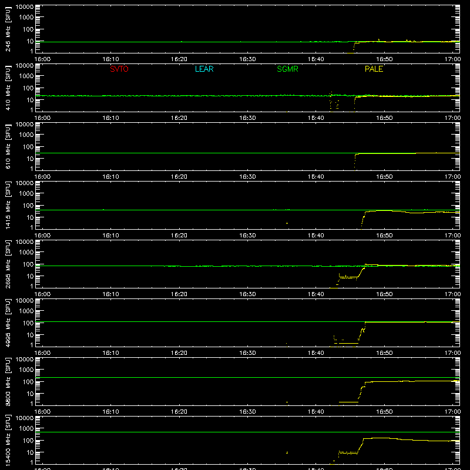470x470 pixels.
Task: Select the 245 MHz [SFU] axis title
Action: [x=8, y=29]
